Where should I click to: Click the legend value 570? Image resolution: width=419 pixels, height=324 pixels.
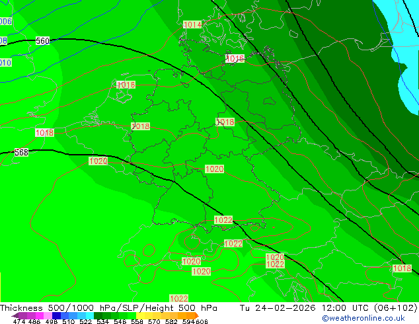click(x=154, y=321)
